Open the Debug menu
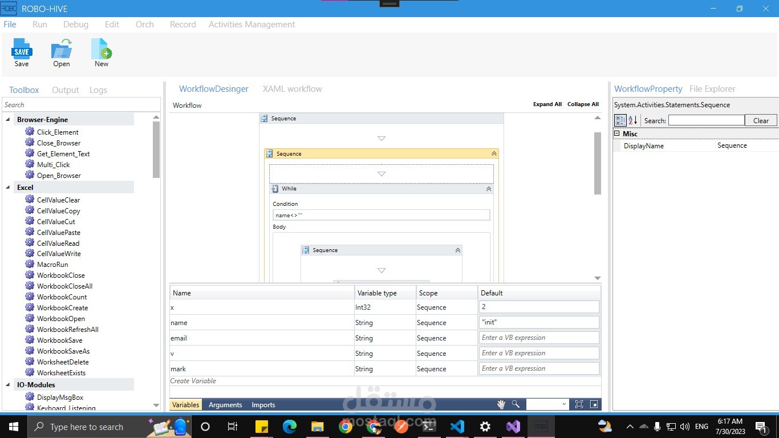779x438 pixels. (x=76, y=25)
